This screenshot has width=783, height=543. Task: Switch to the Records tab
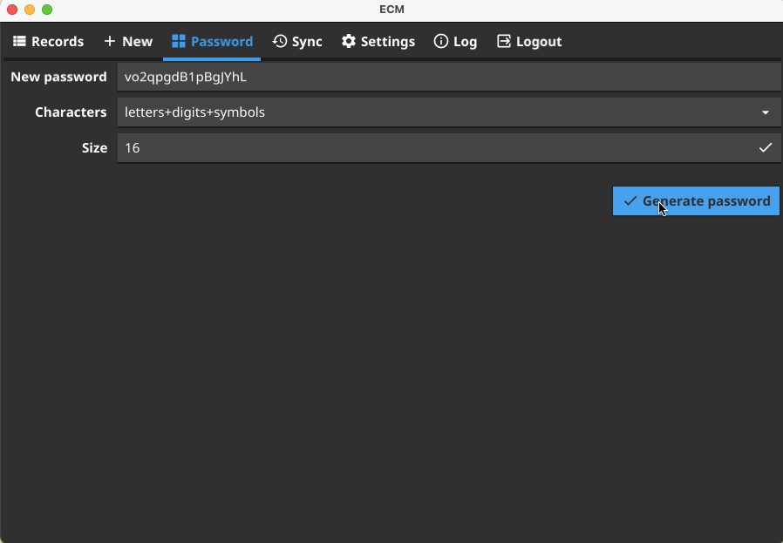[x=48, y=41]
